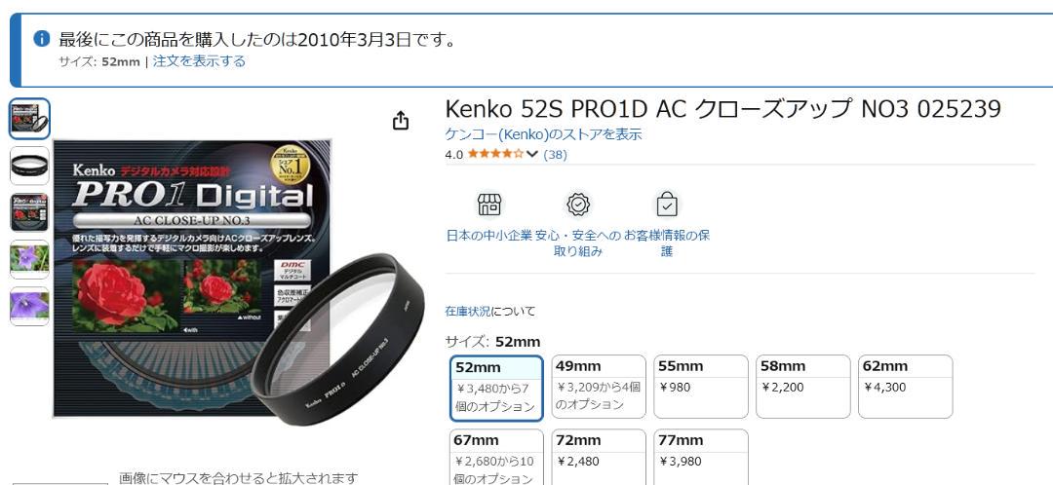The width and height of the screenshot is (1053, 485).
Task: Choose the 58mm size priced ¥2,200
Action: tap(803, 387)
